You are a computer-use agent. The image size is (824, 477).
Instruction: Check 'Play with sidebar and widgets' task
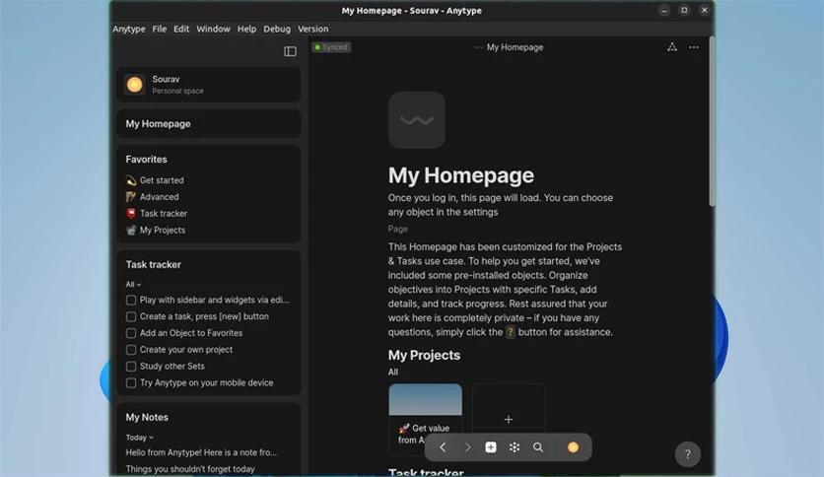click(131, 300)
